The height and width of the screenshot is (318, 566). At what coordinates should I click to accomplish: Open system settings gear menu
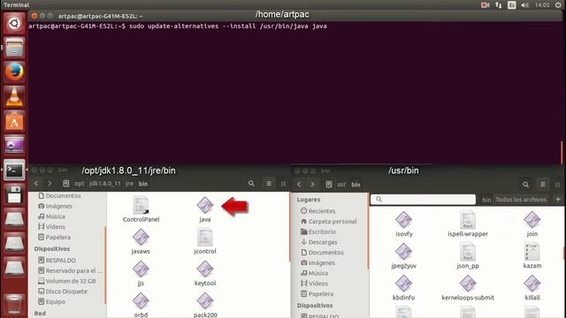tap(558, 4)
